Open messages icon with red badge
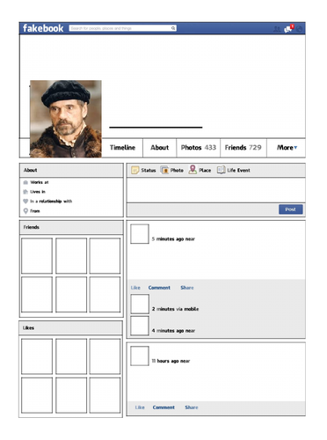This screenshot has width=327, height=440. coord(288,28)
